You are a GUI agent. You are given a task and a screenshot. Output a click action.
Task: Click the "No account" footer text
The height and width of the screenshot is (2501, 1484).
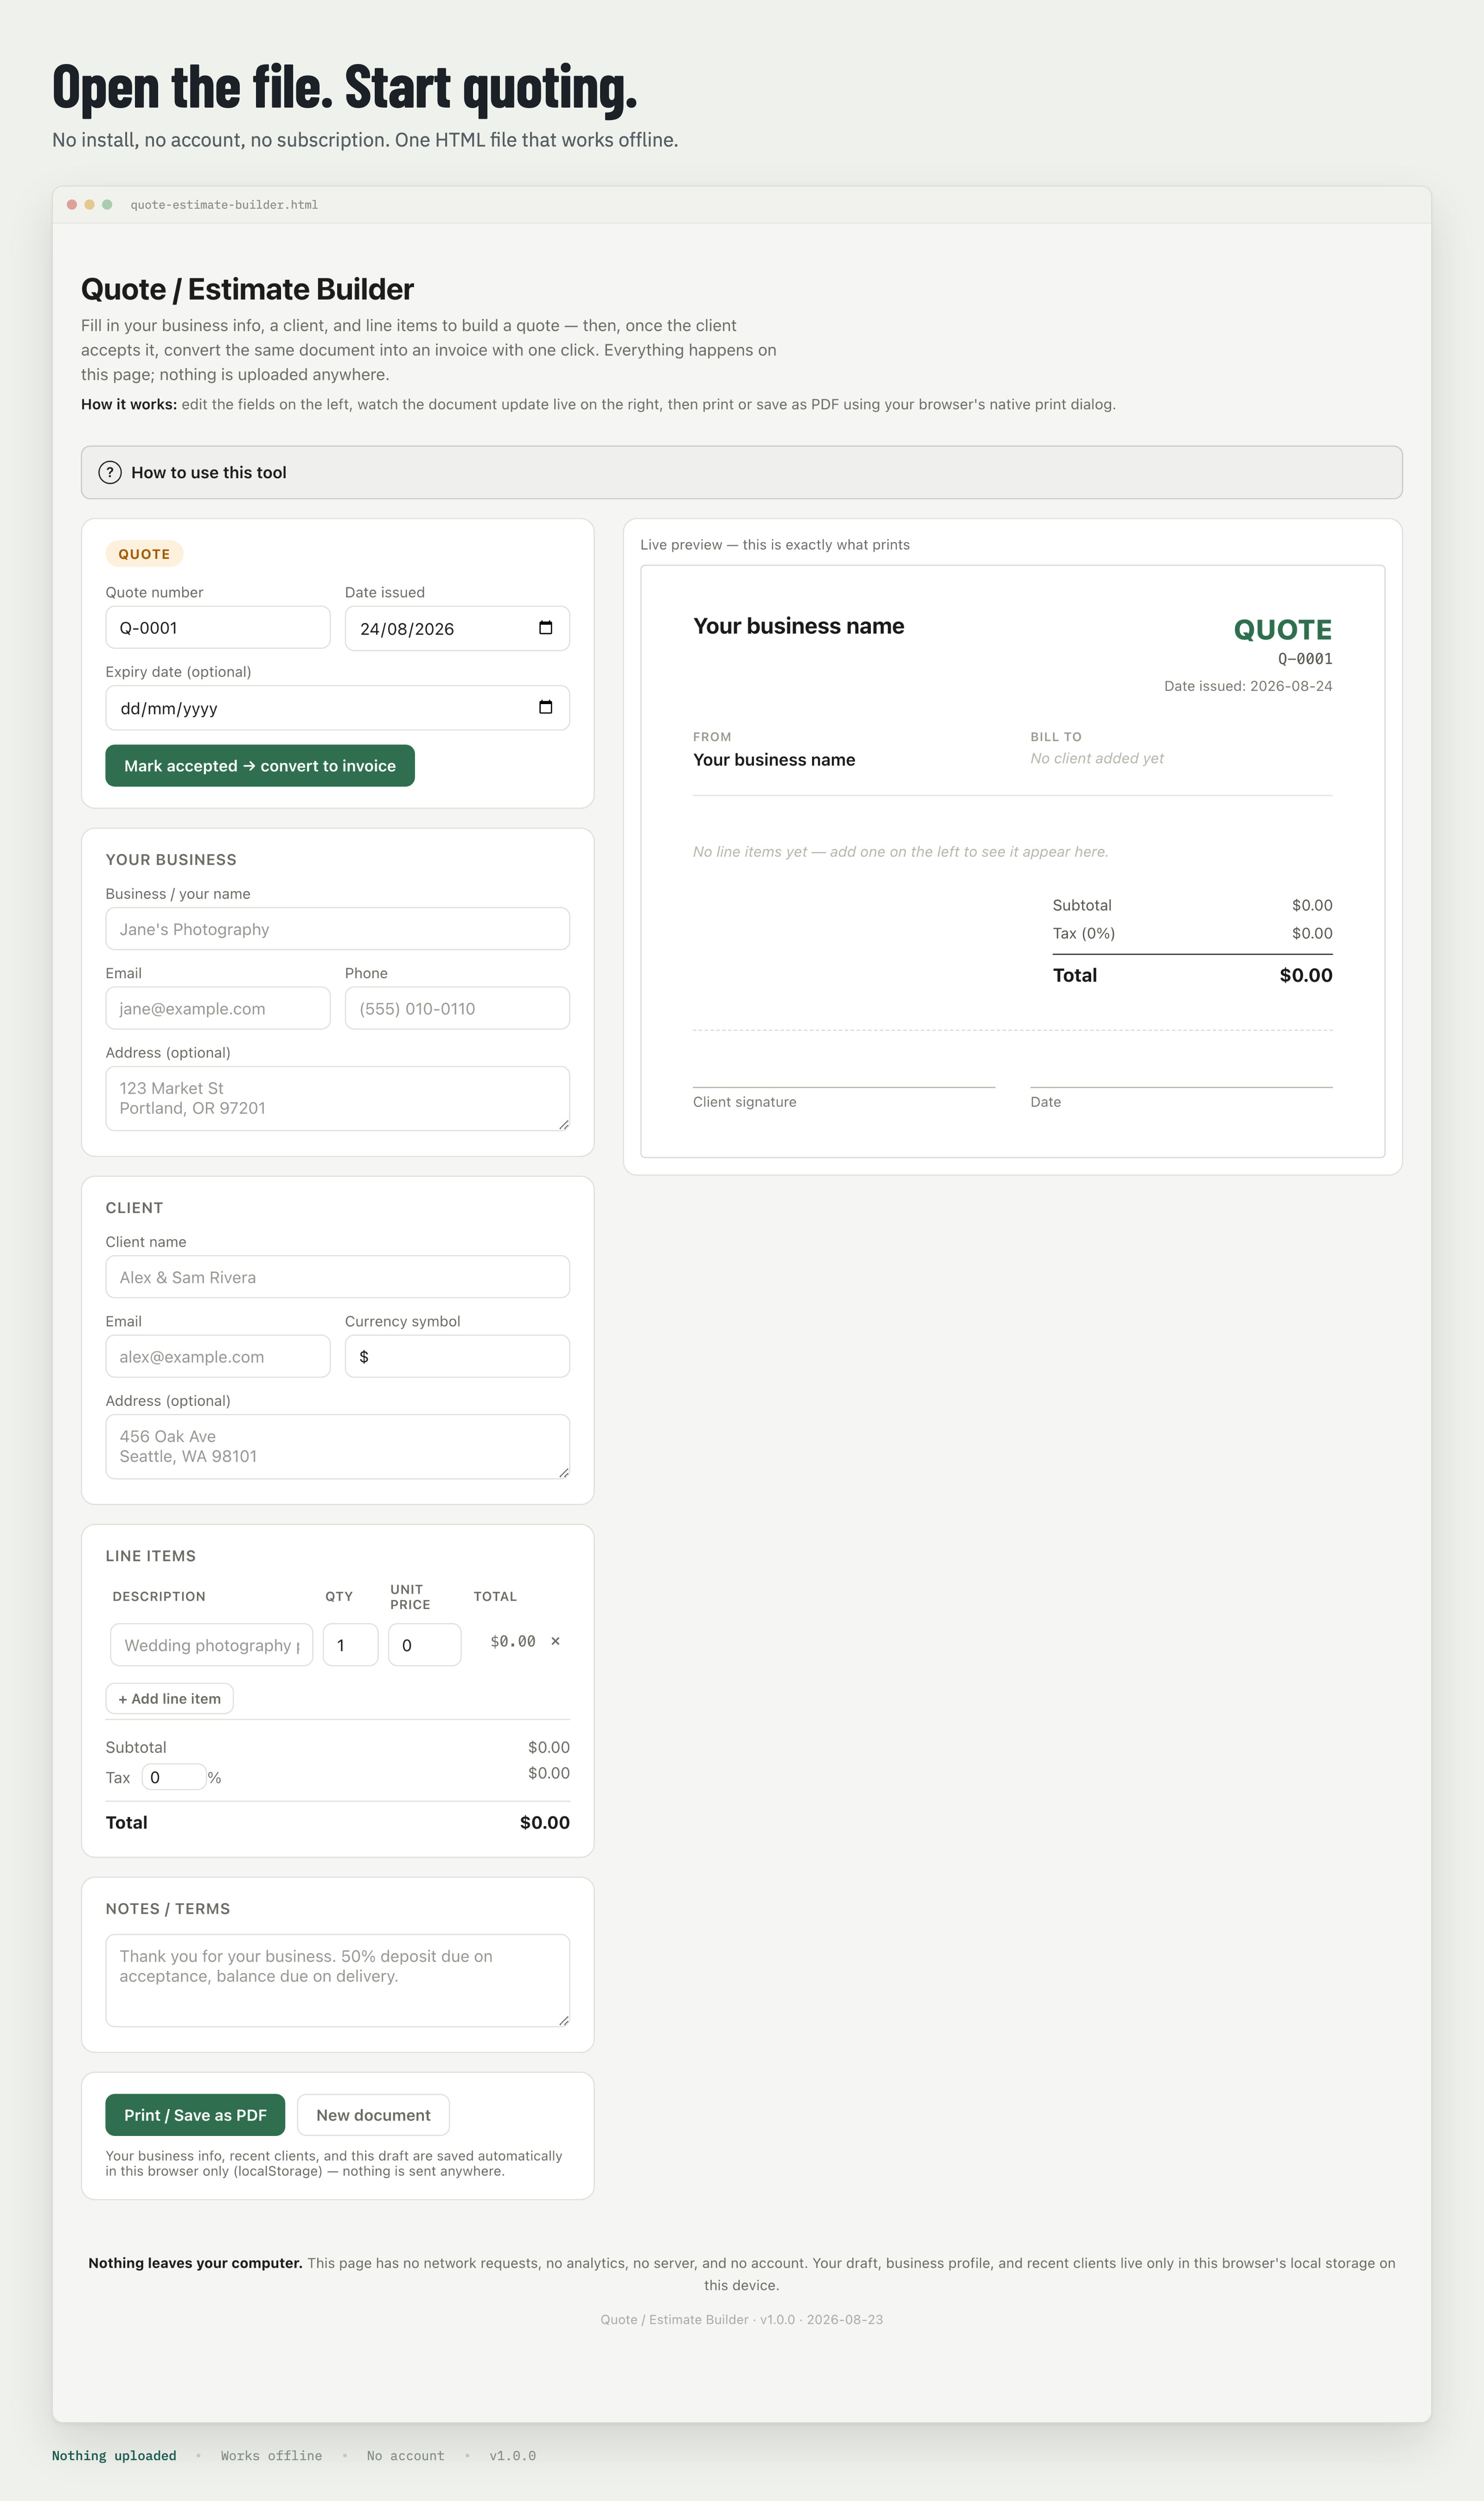tap(405, 2455)
